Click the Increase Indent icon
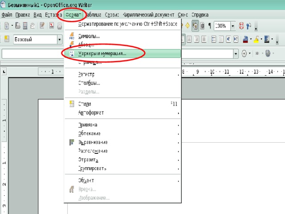 pos(236,39)
